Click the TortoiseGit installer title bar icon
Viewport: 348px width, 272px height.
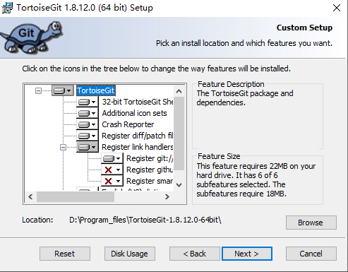click(x=7, y=8)
